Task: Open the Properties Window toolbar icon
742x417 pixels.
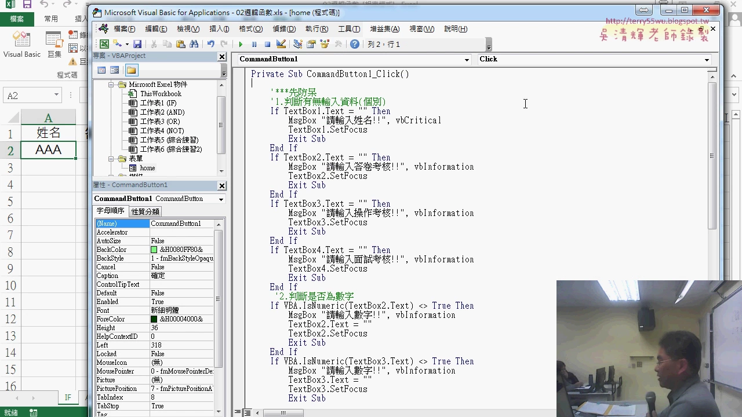Action: 311,44
